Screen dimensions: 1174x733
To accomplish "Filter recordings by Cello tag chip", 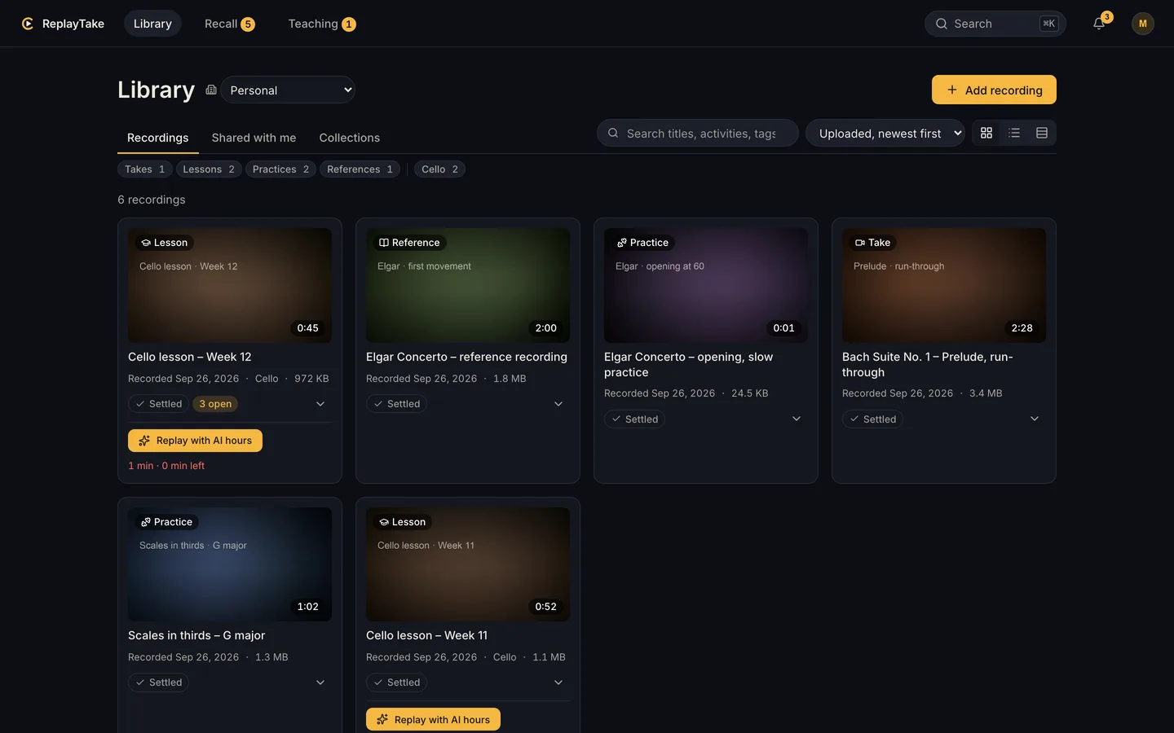I will 439,169.
